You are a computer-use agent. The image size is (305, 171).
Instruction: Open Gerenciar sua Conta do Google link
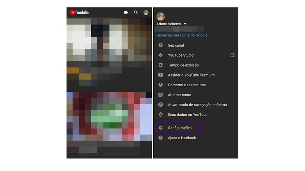click(182, 35)
